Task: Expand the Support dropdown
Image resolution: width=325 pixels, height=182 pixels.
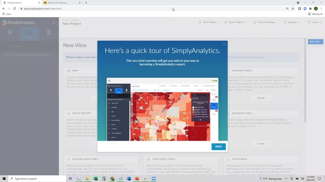Action: (x=292, y=22)
